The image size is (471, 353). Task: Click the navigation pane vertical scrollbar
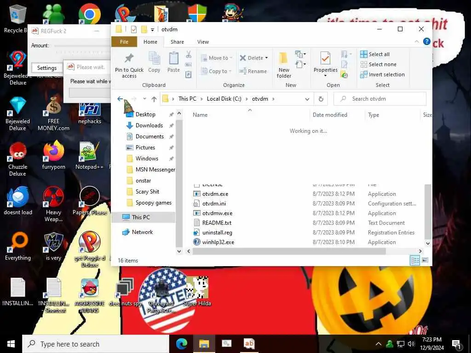179,182
